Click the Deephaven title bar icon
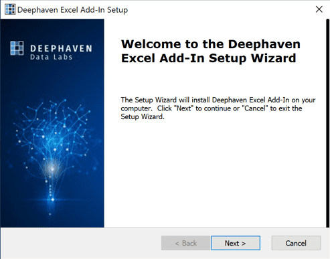 (10, 9)
